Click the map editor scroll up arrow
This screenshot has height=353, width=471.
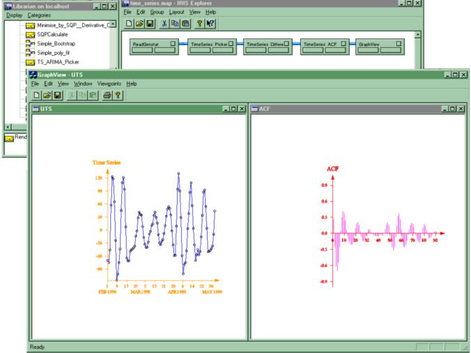(417, 34)
